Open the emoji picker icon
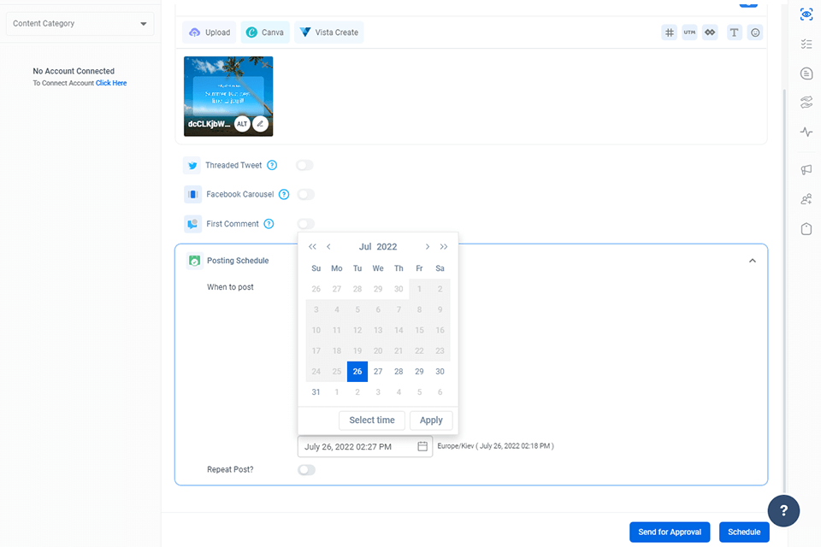The height and width of the screenshot is (547, 821). [x=755, y=32]
